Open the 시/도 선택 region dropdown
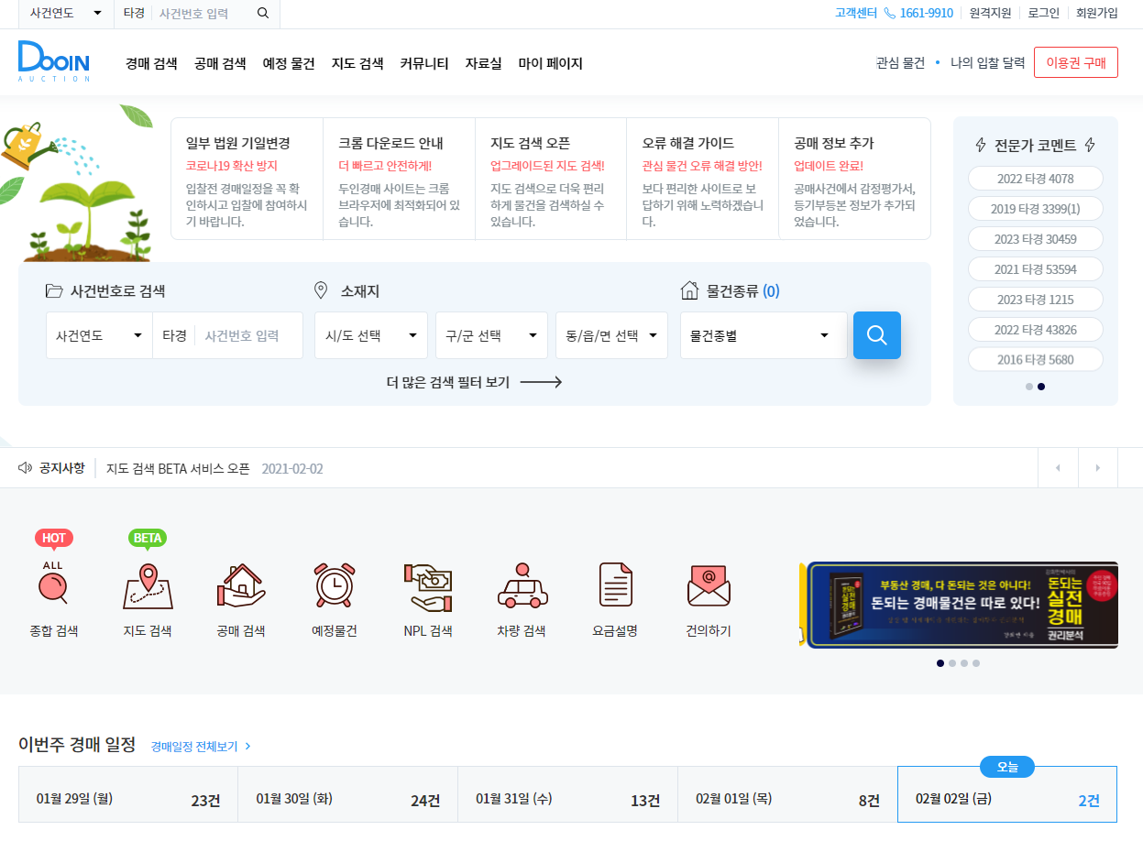Viewport: 1143px width, 841px height. coord(370,335)
